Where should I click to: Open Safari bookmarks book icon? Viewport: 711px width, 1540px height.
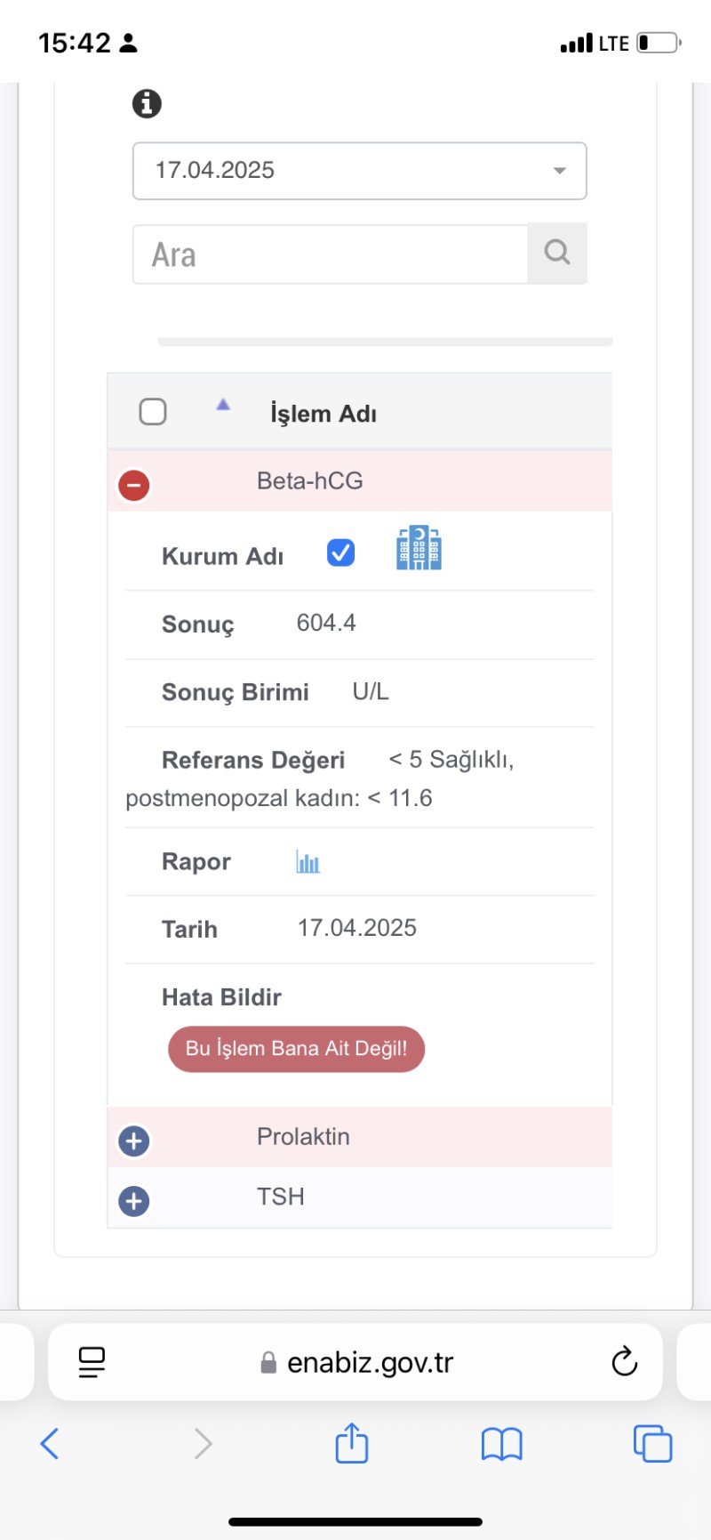coord(502,1444)
